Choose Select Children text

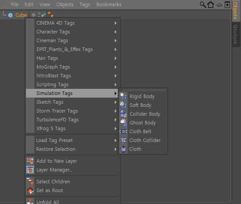53,182
